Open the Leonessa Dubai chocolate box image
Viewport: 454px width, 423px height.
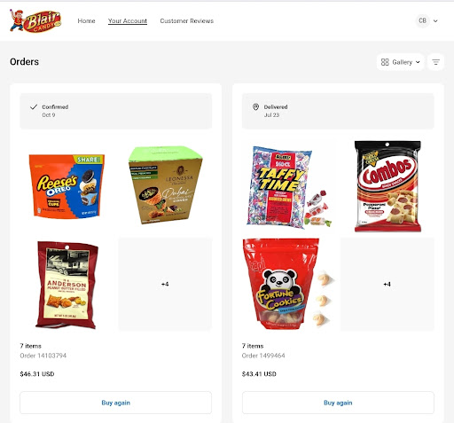tap(165, 184)
